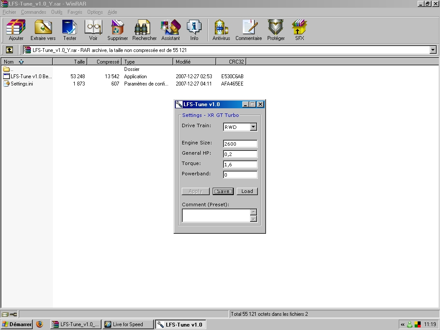The height and width of the screenshot is (330, 440).
Task: Select Settings.ini file in archive
Action: [x=18, y=84]
